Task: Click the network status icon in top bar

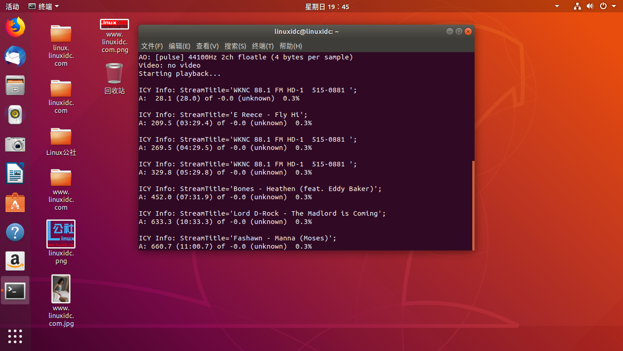Action: point(577,6)
